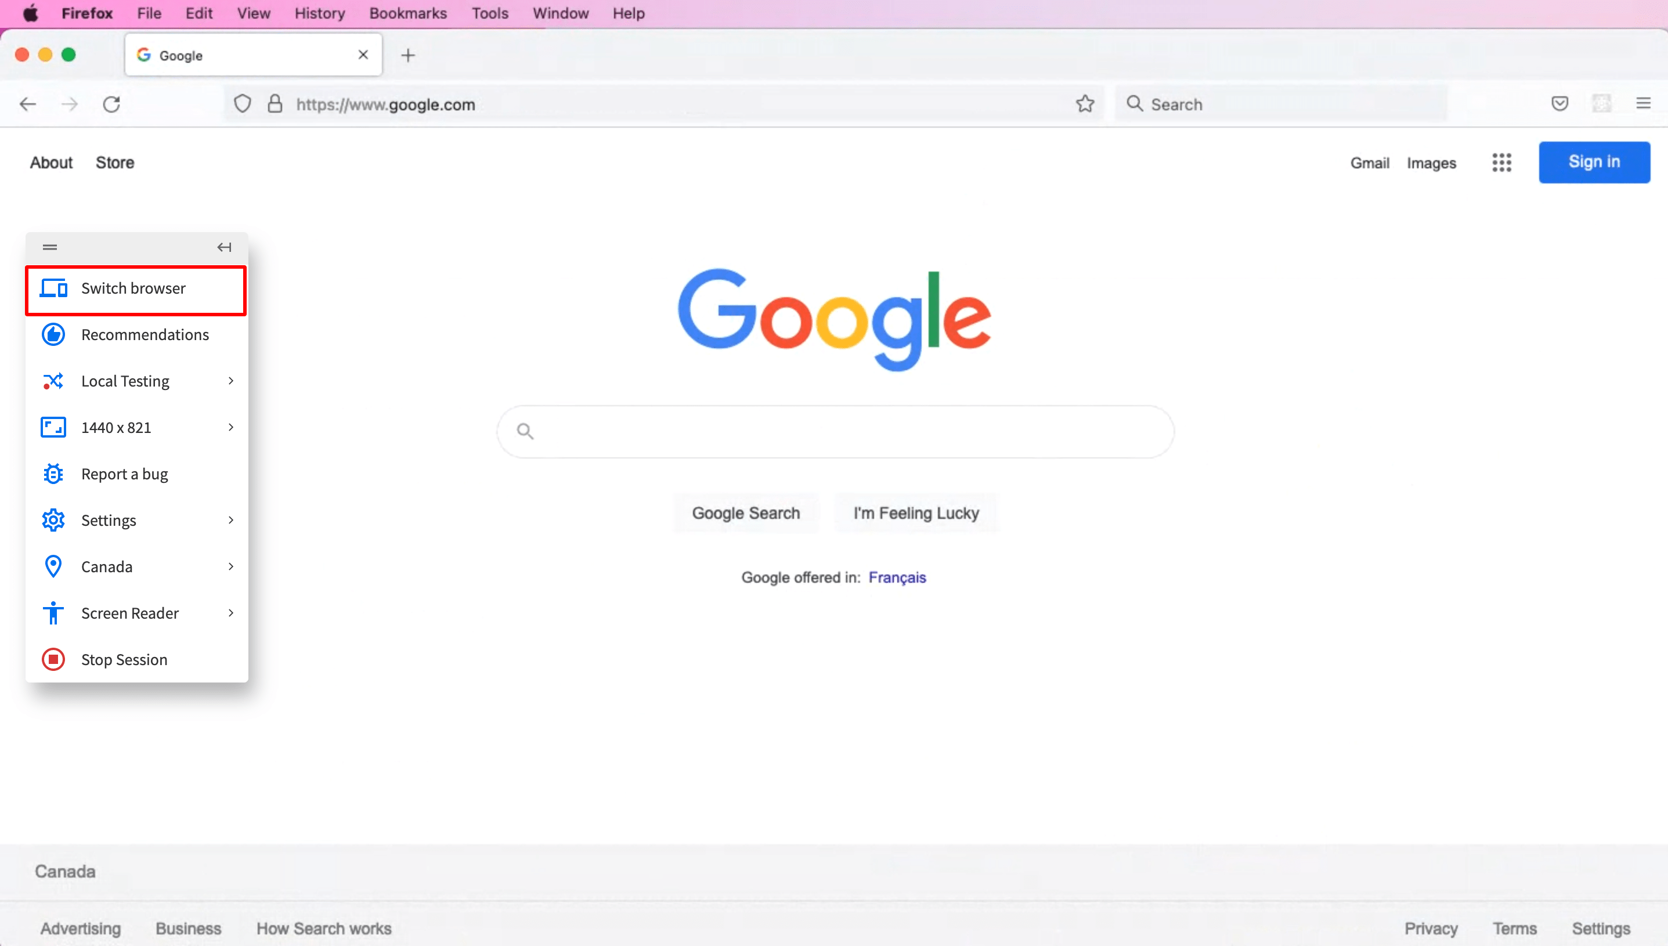Screen dimensions: 1668x946
Task: Click inside the Google search field
Action: tap(833, 431)
